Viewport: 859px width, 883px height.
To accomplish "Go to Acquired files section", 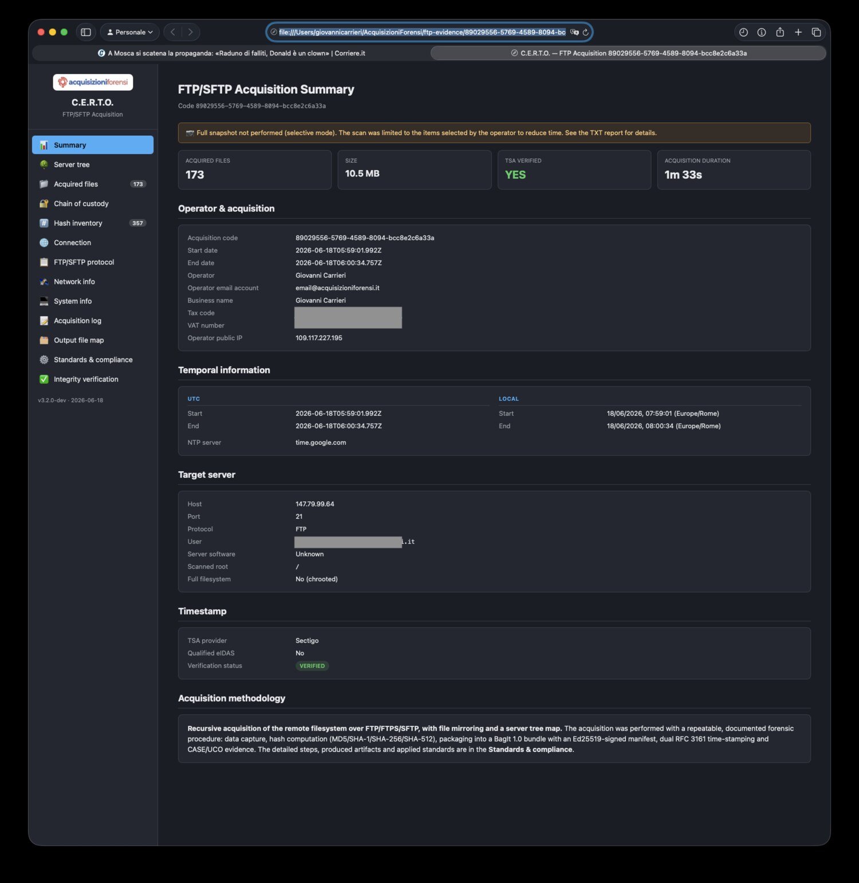I will click(92, 184).
